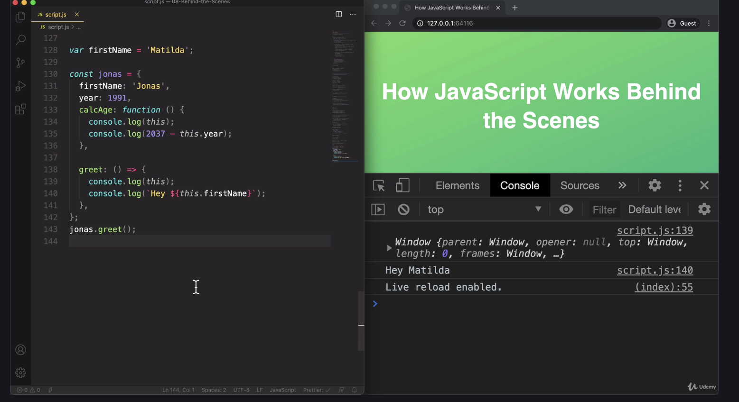
Task: Close the script.js editor tab
Action: click(x=77, y=15)
